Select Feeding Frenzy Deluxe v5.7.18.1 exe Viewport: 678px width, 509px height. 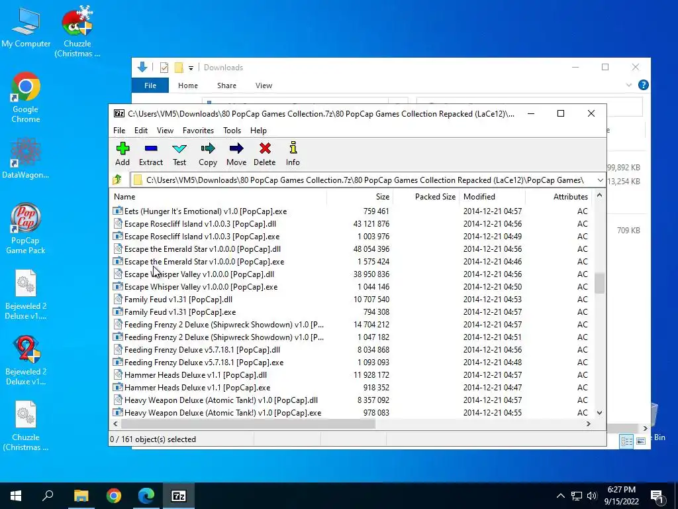(x=351, y=363)
